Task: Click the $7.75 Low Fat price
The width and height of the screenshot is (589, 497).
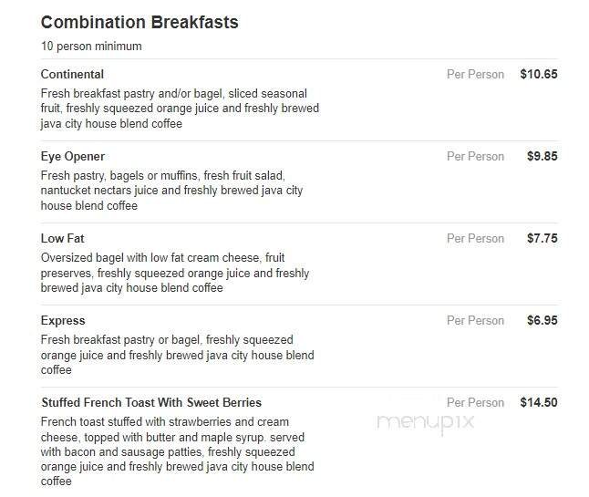Action: (542, 239)
